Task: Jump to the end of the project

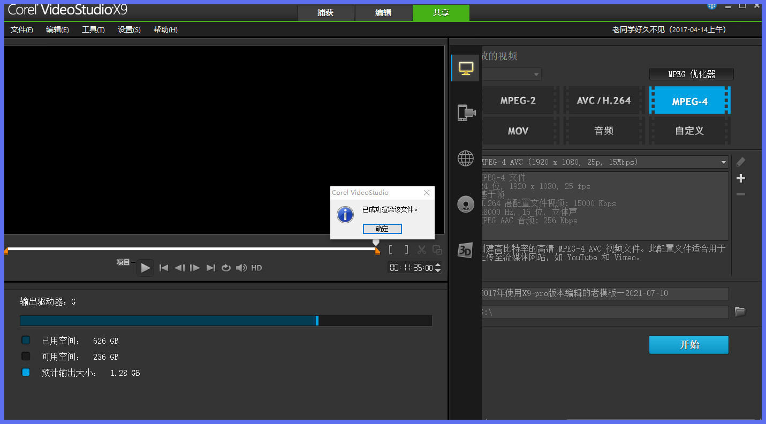Action: (x=211, y=268)
